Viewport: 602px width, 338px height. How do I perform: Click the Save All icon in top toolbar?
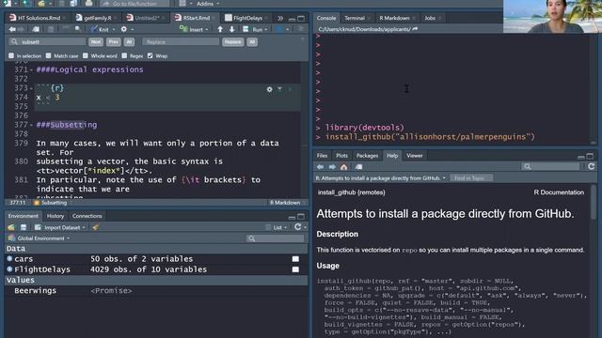coord(73,3)
